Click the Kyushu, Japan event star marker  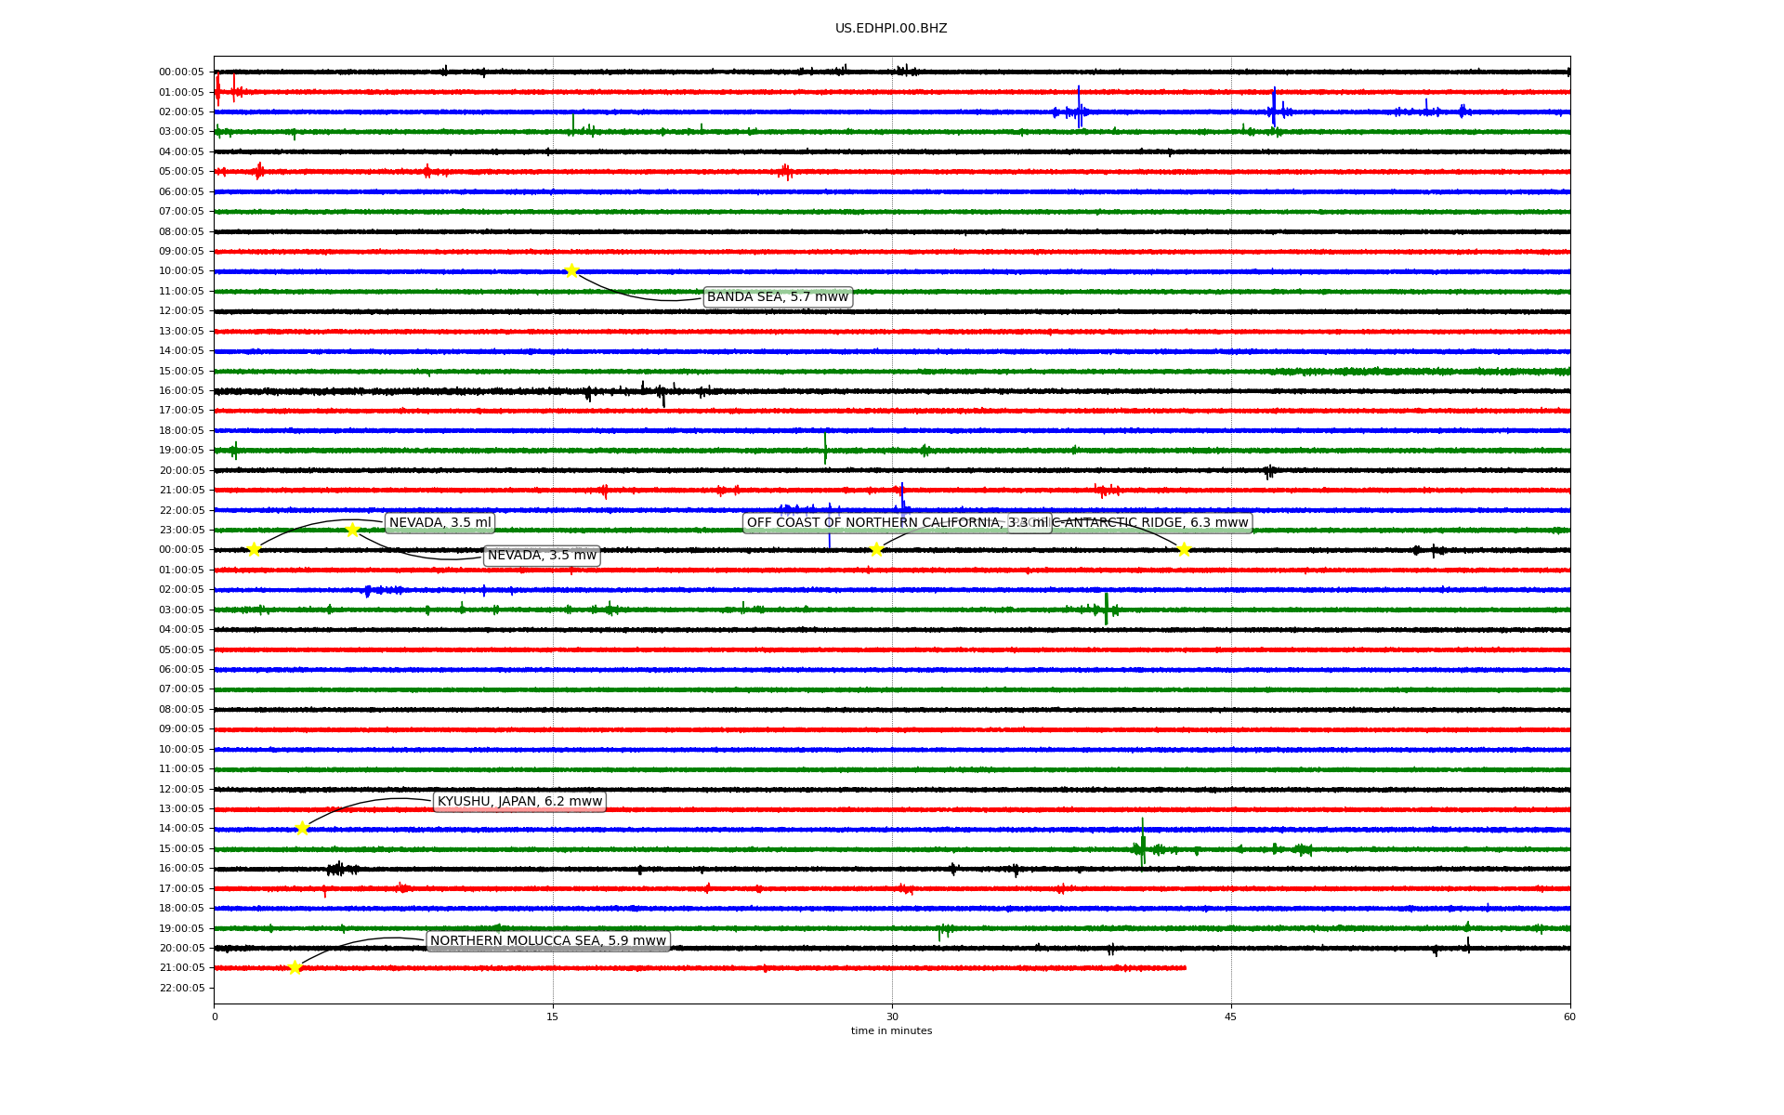click(x=302, y=828)
